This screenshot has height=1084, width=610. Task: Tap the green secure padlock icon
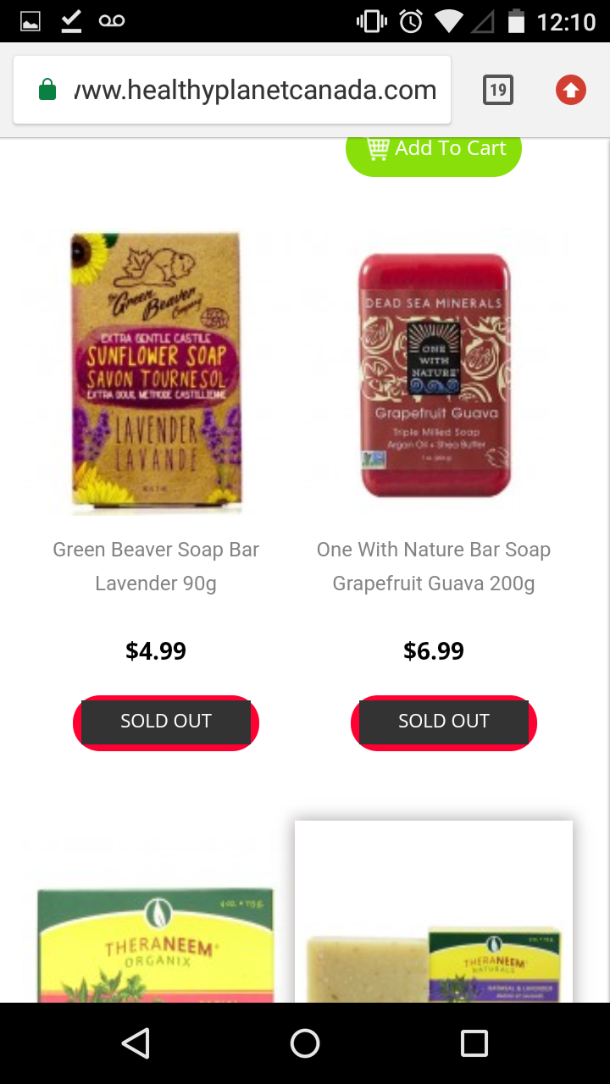(x=47, y=90)
